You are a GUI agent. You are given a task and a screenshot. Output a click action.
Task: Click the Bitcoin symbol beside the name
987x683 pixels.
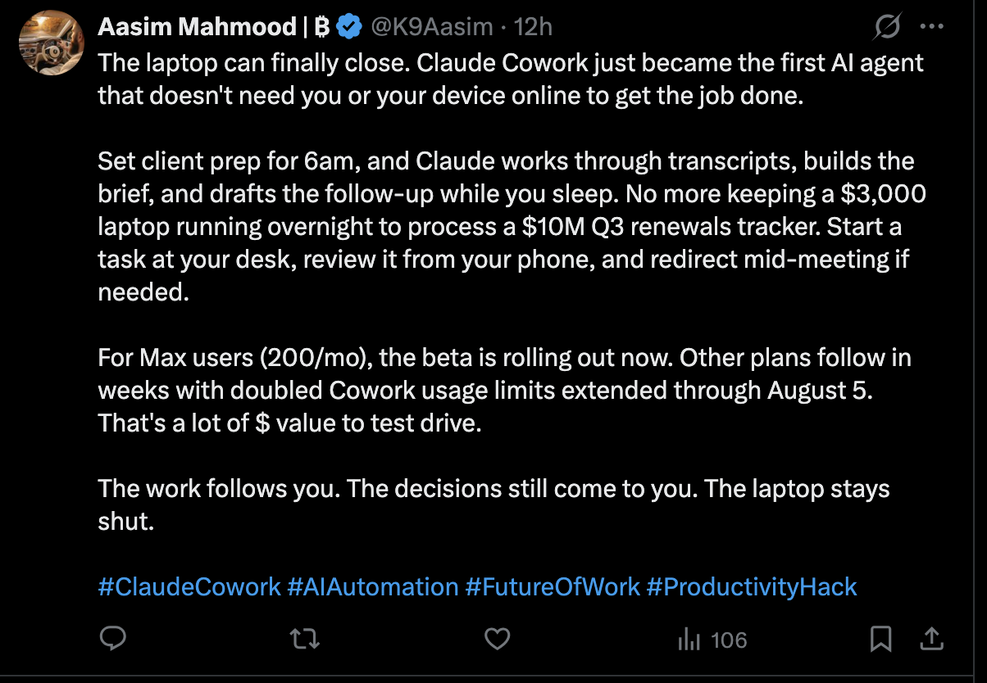322,28
